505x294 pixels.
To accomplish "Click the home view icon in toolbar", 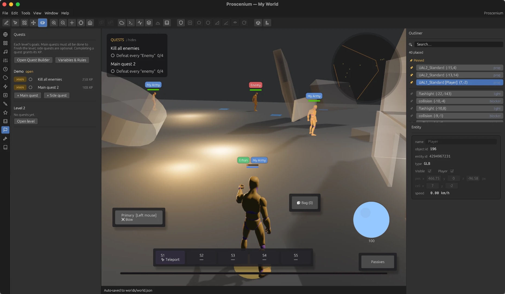I will 90,23.
